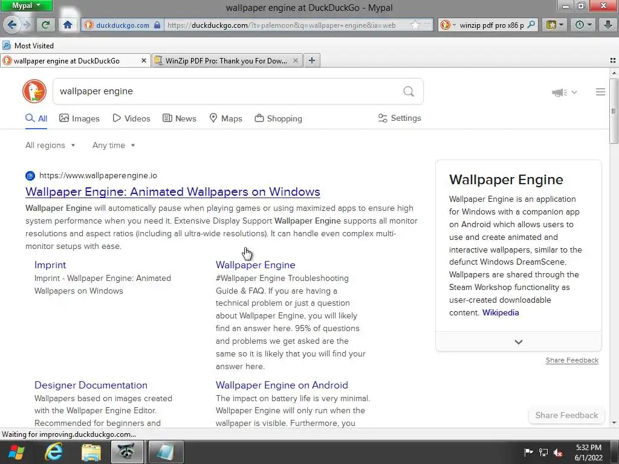Click the padlock site security icon
619x464 pixels.
tap(157, 25)
